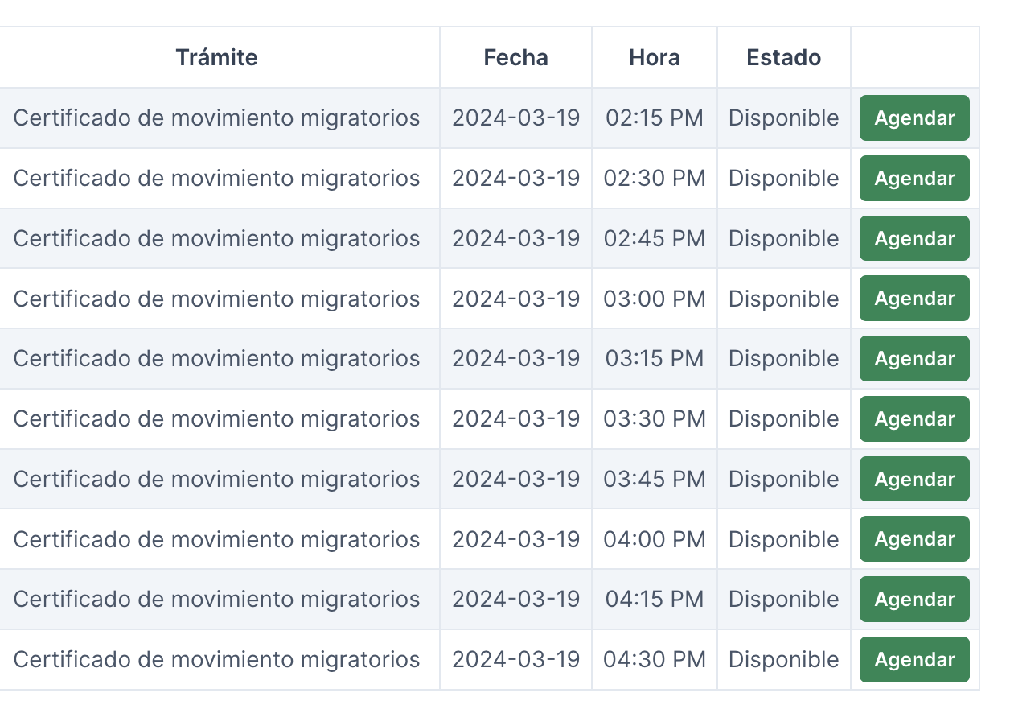Select the Disponible status in the 03:00 PM row

(x=783, y=299)
